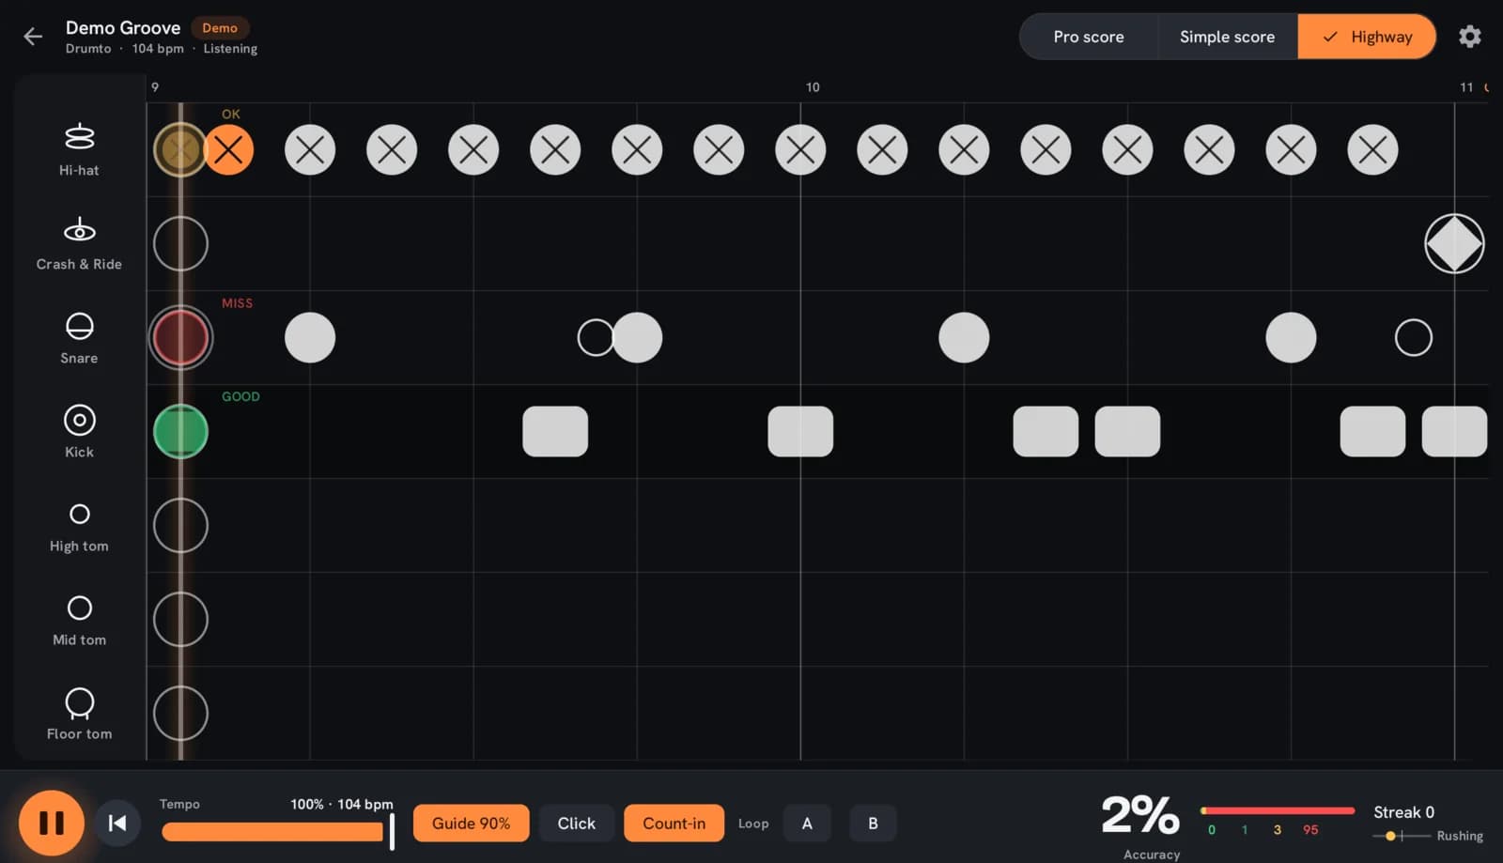Toggle the Click metronome
The width and height of the screenshot is (1503, 863).
click(x=576, y=824)
